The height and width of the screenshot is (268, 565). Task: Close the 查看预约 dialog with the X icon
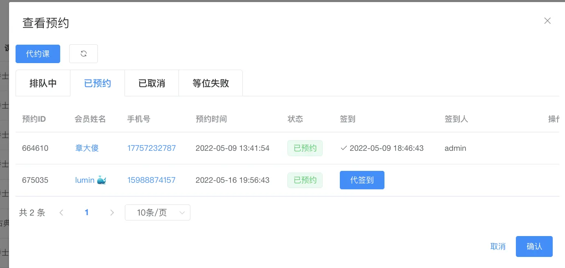point(547,21)
